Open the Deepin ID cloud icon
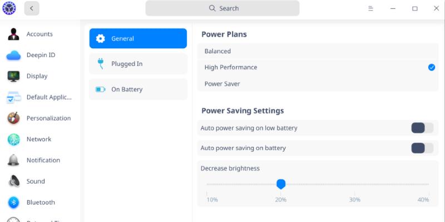 (14, 55)
